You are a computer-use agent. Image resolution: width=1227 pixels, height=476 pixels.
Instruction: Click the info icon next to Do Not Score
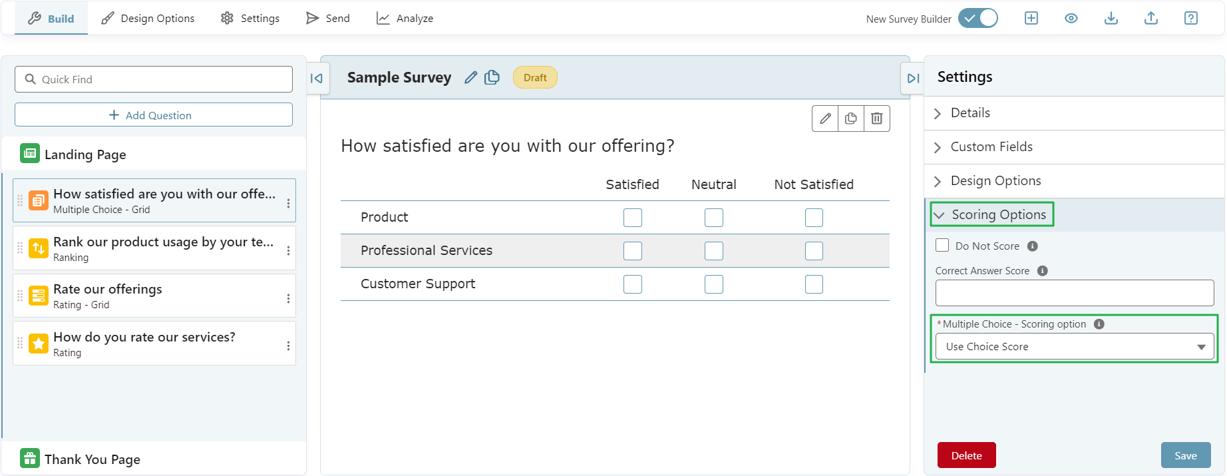click(1033, 246)
